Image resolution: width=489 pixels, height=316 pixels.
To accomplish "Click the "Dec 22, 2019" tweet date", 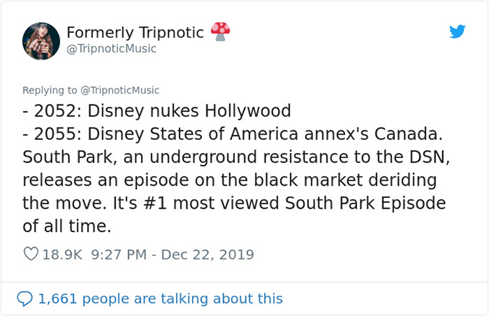I will [x=207, y=254].
